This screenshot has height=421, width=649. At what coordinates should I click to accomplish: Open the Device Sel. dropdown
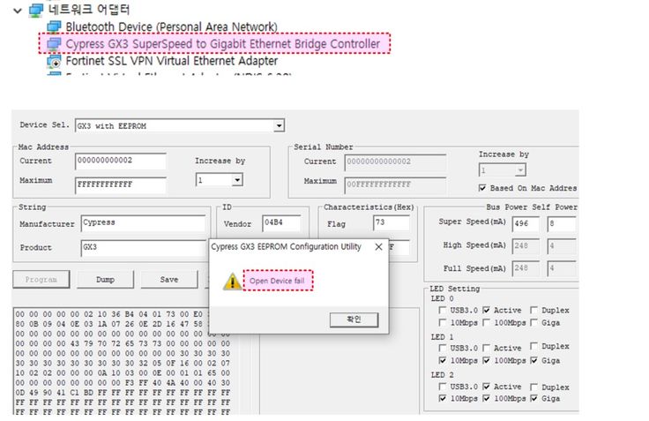tap(280, 125)
